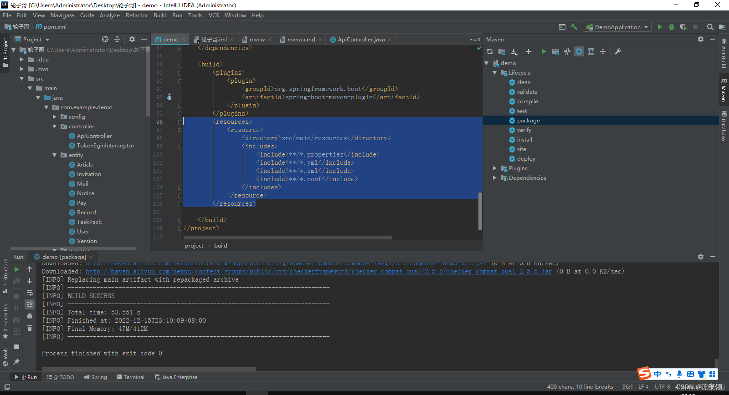Click generate sources and update folders icon
Viewport: 729px width, 395px height.
click(x=502, y=51)
